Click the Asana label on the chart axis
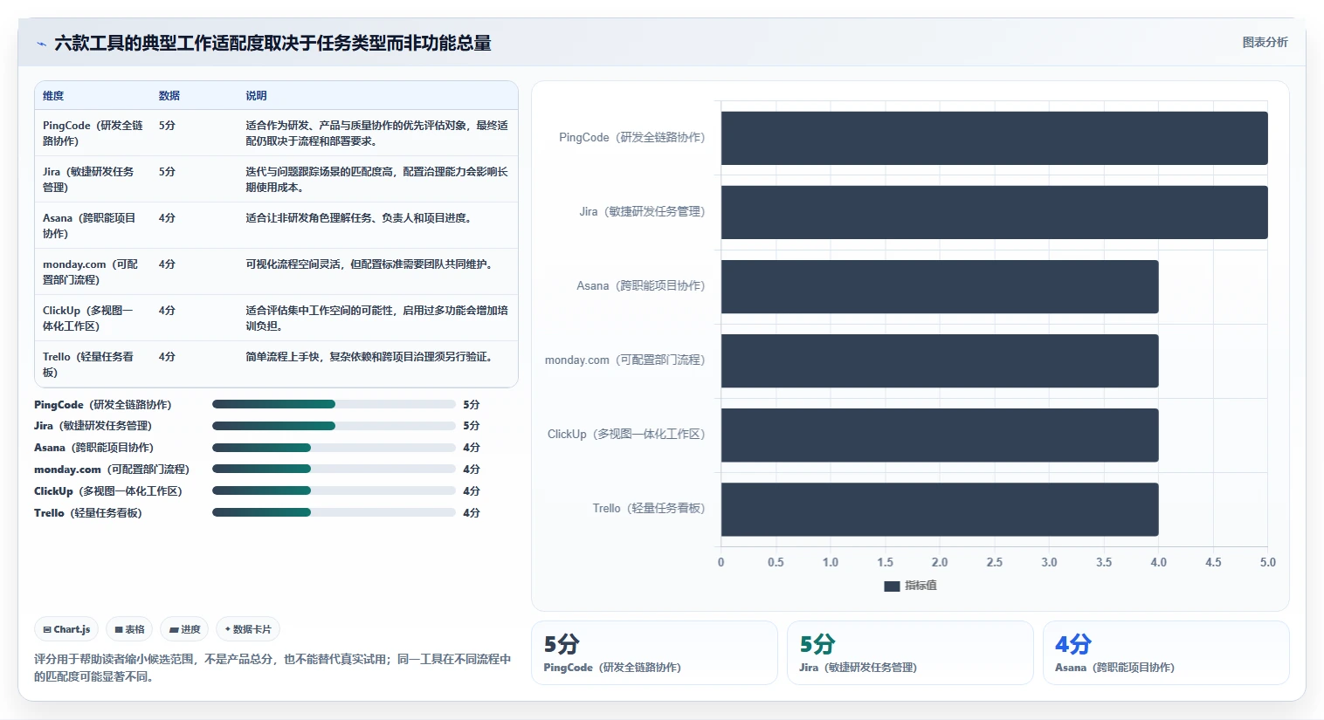The width and height of the screenshot is (1324, 720). point(640,286)
